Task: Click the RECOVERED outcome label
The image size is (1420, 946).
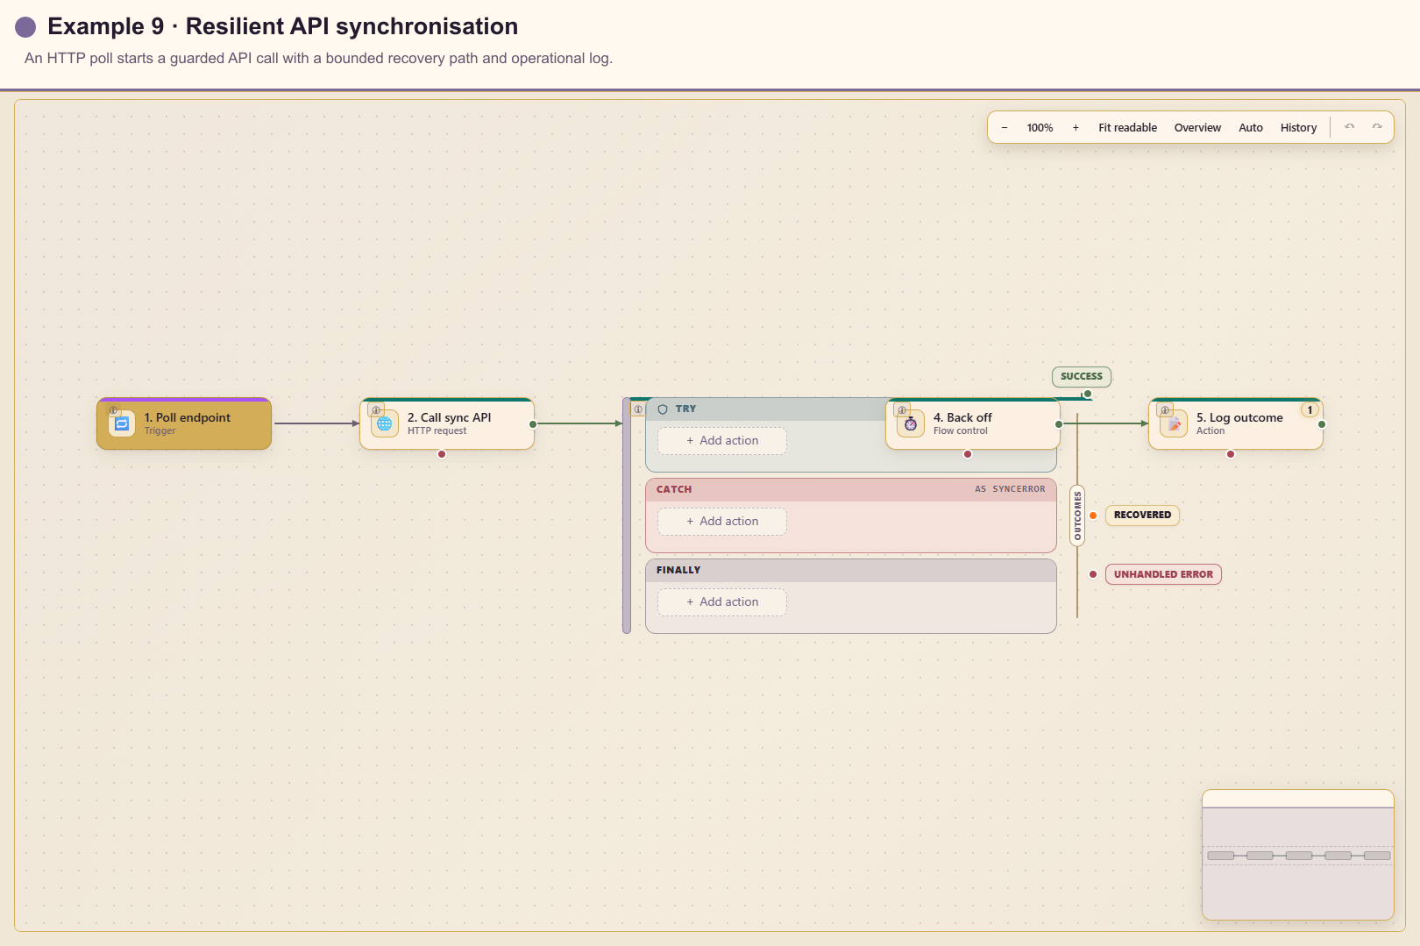Action: (1142, 515)
